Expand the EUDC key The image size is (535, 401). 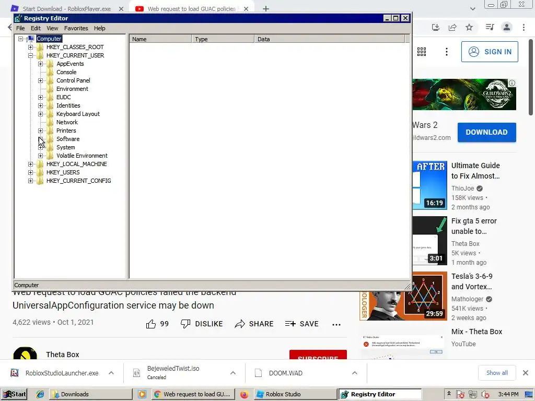[x=41, y=97]
